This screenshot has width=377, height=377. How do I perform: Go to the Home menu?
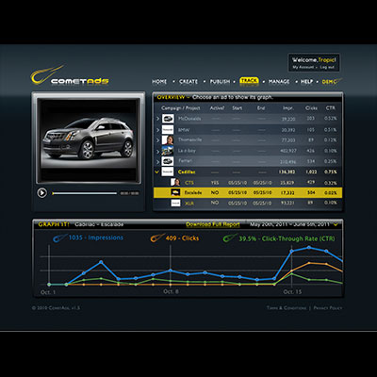159,81
